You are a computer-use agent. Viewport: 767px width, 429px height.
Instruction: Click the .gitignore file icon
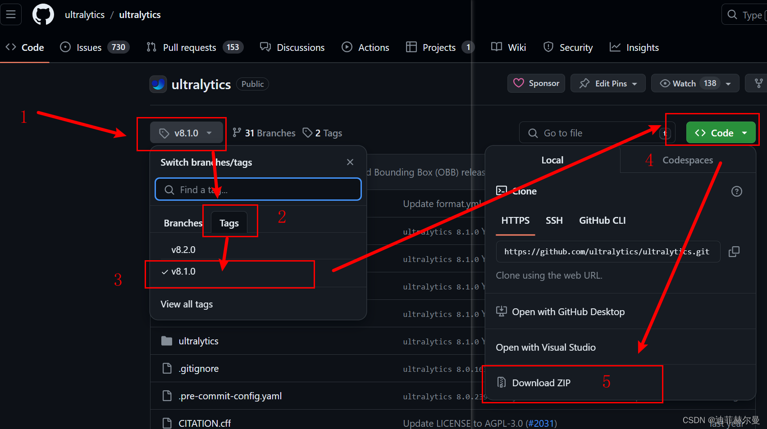[167, 368]
